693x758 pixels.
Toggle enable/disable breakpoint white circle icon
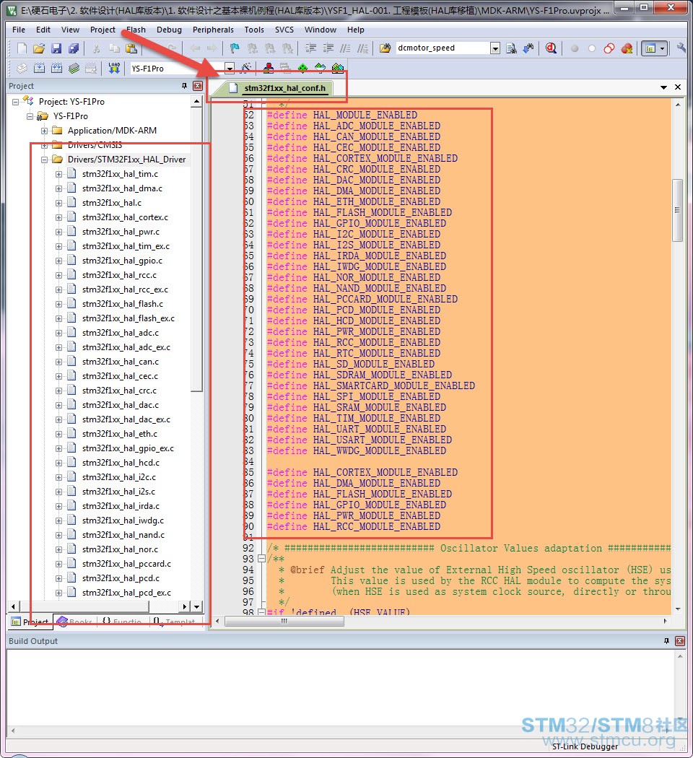(x=591, y=48)
